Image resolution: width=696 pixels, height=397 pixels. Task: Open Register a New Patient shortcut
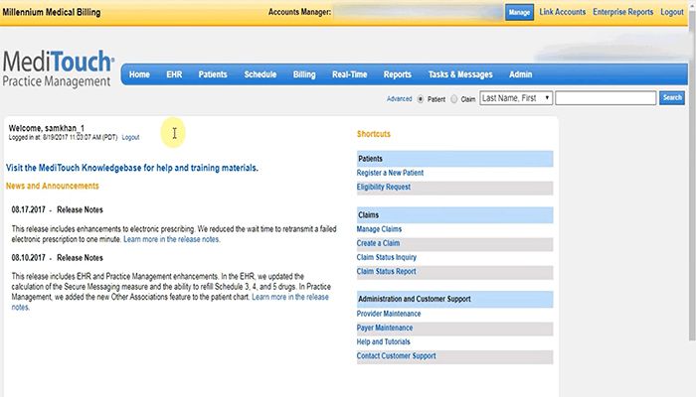390,173
